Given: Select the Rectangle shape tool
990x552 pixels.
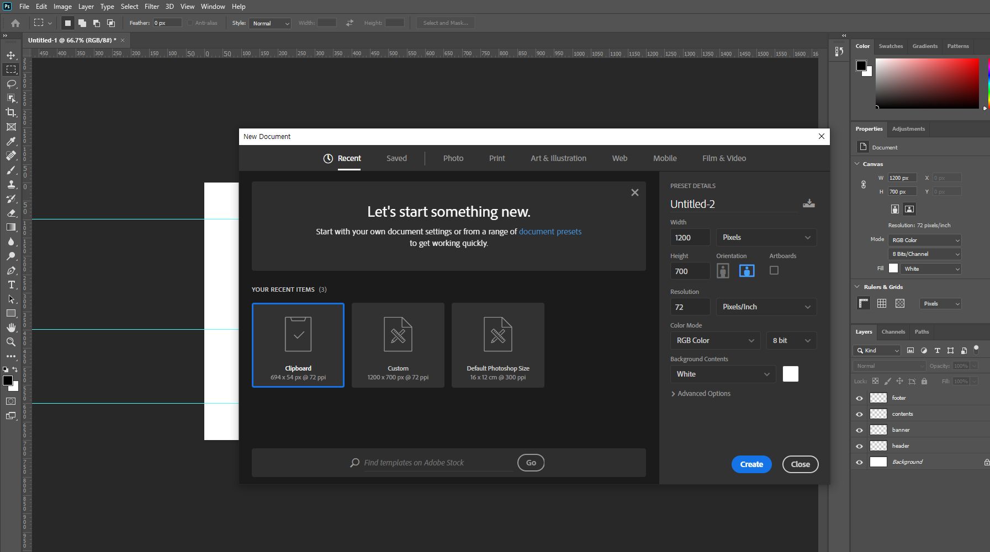Looking at the screenshot, I should 11,313.
